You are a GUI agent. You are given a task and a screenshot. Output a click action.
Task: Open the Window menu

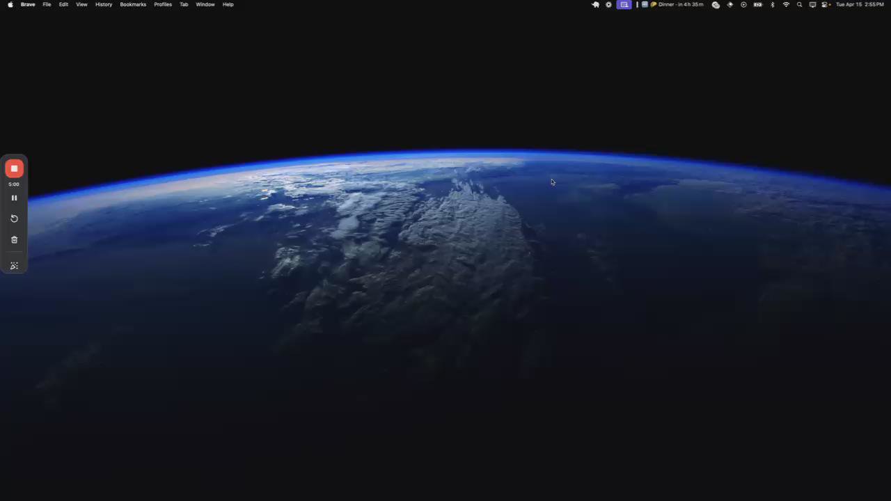click(205, 4)
